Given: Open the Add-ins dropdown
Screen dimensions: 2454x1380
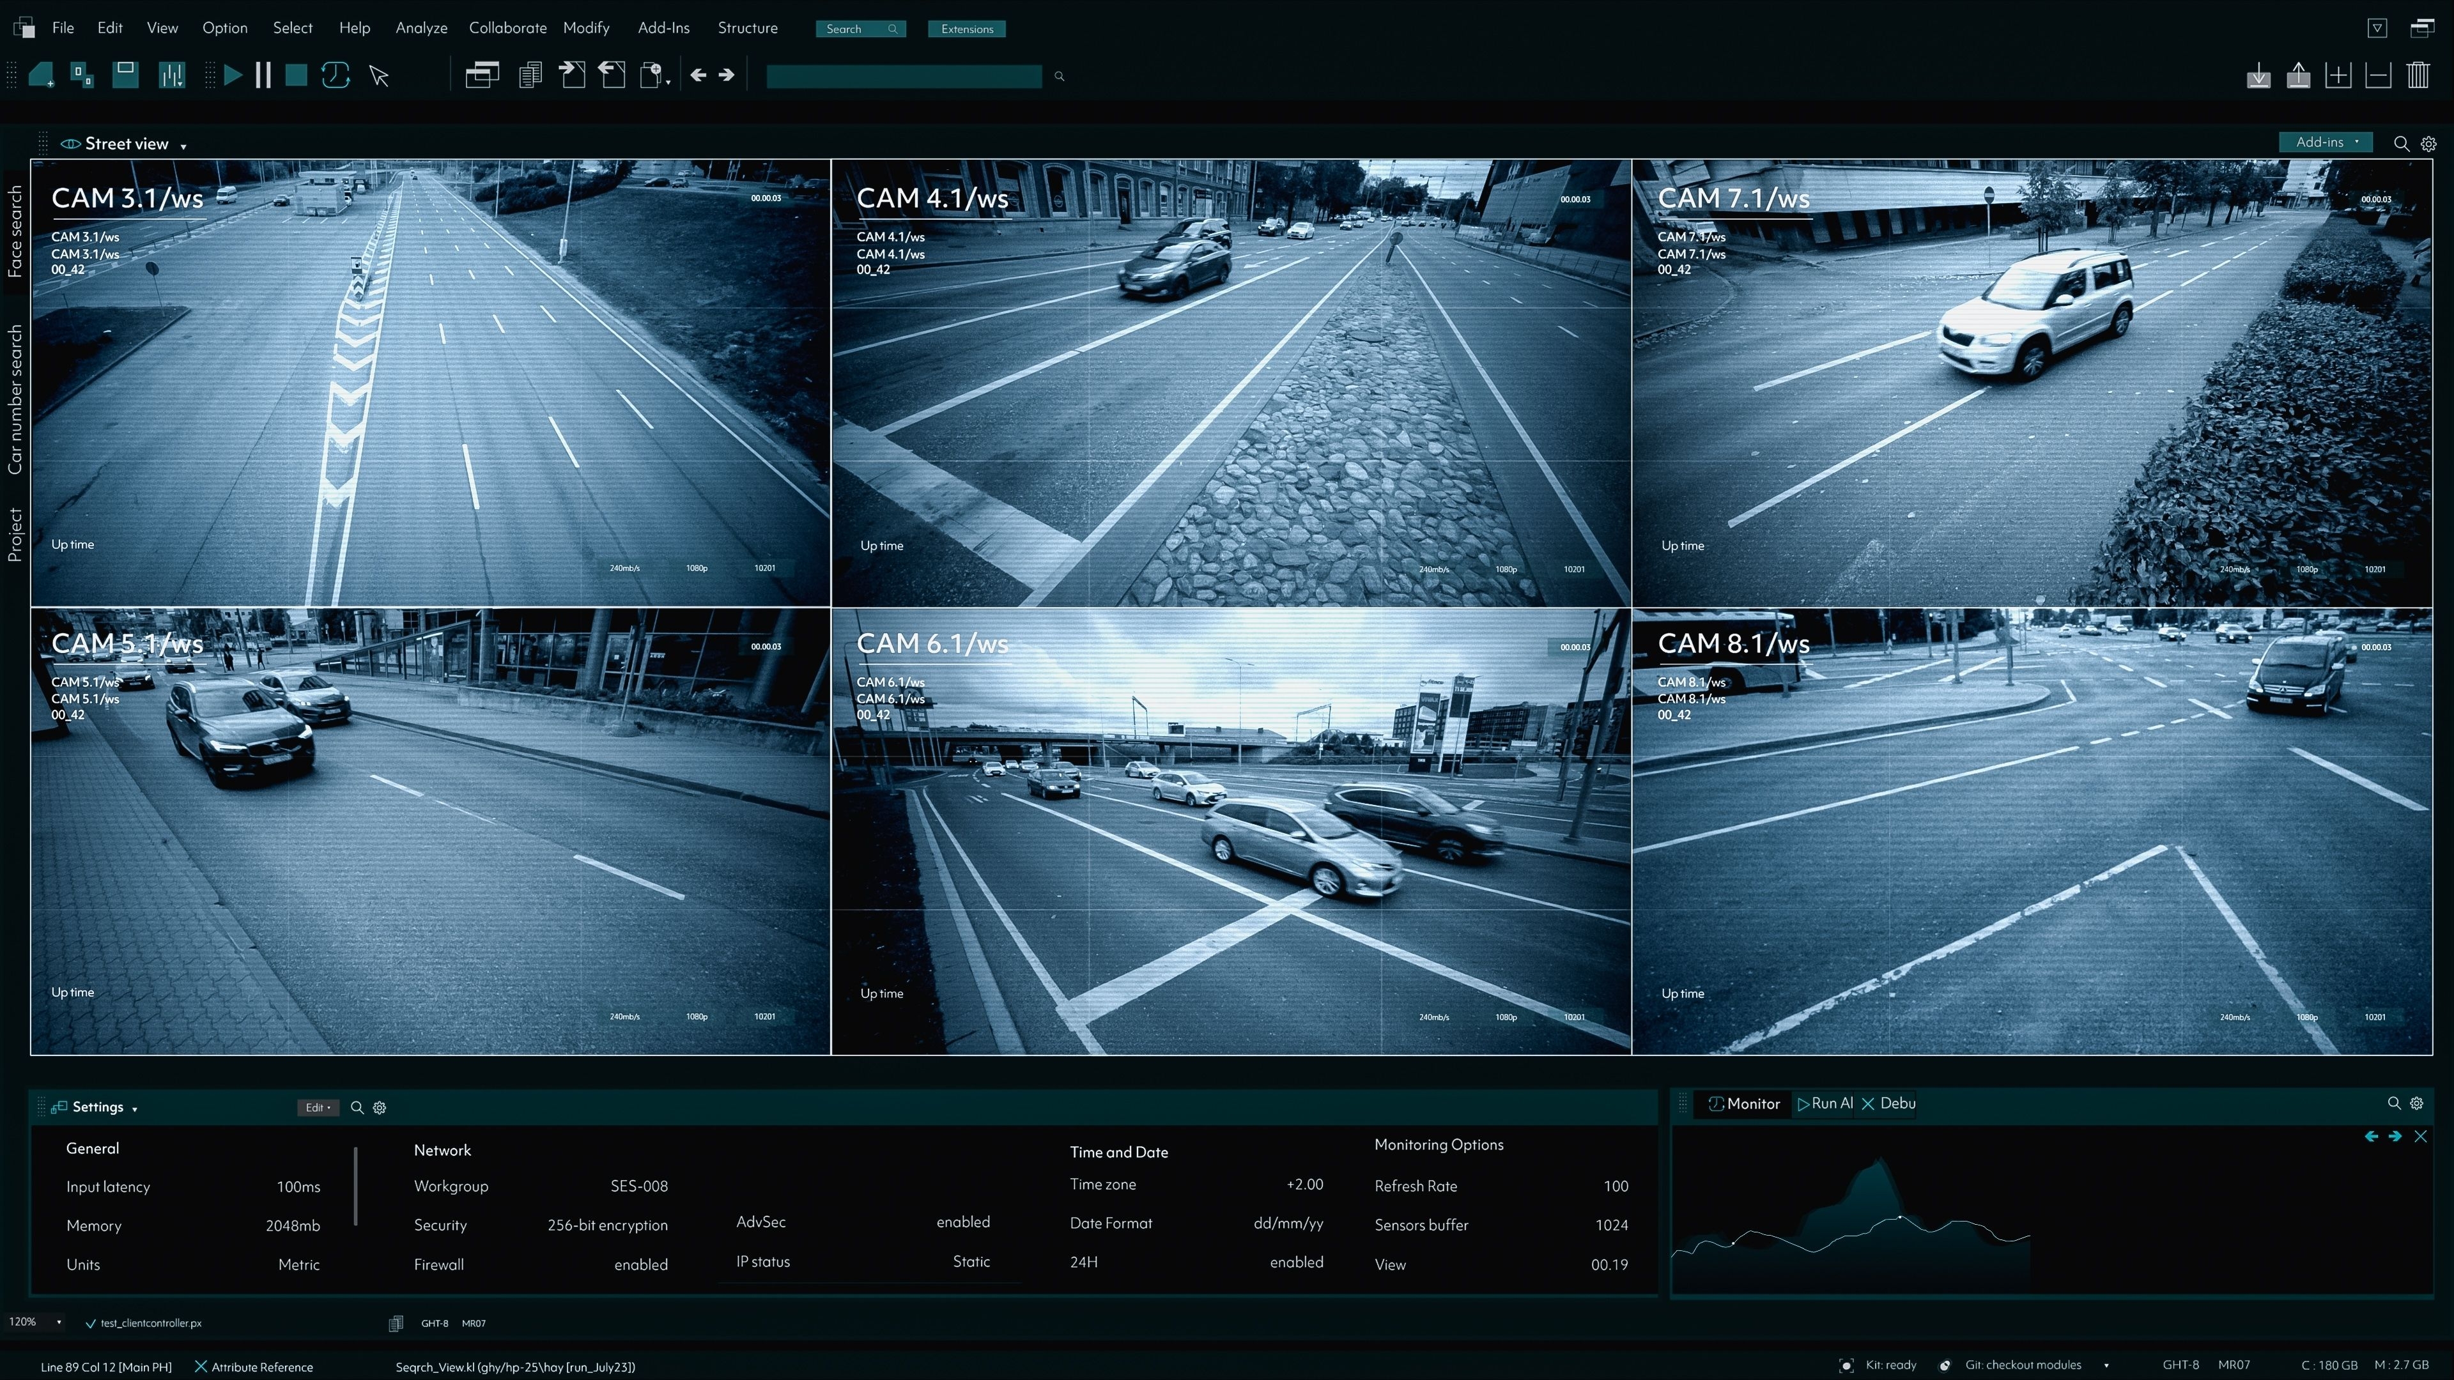Looking at the screenshot, I should (2326, 142).
